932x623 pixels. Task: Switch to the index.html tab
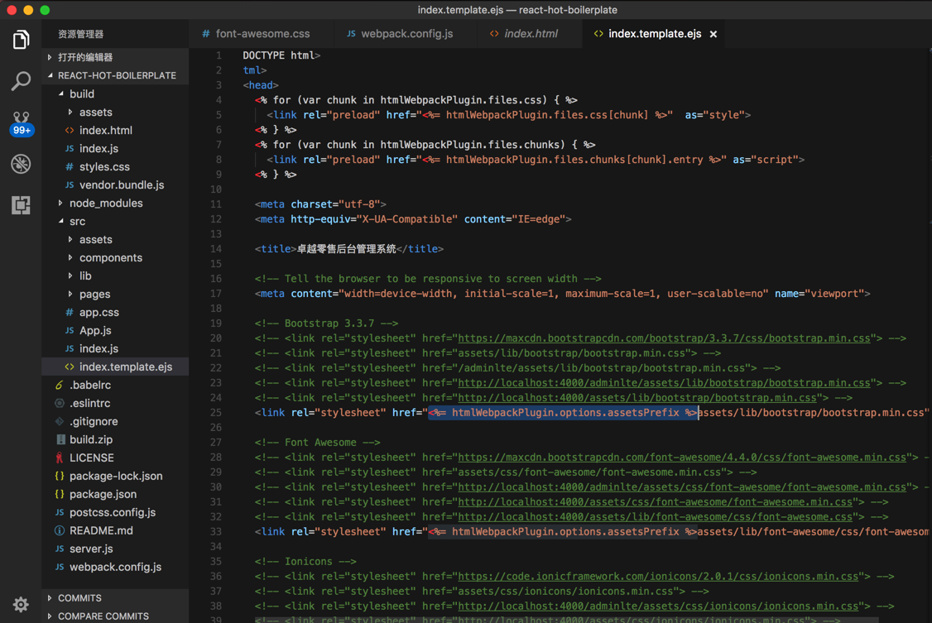(531, 34)
